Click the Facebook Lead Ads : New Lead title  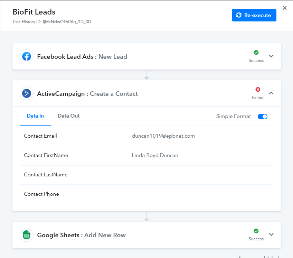tap(82, 56)
